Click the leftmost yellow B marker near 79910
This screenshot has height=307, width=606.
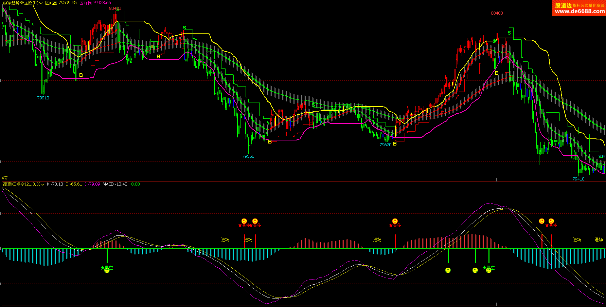coord(81,75)
